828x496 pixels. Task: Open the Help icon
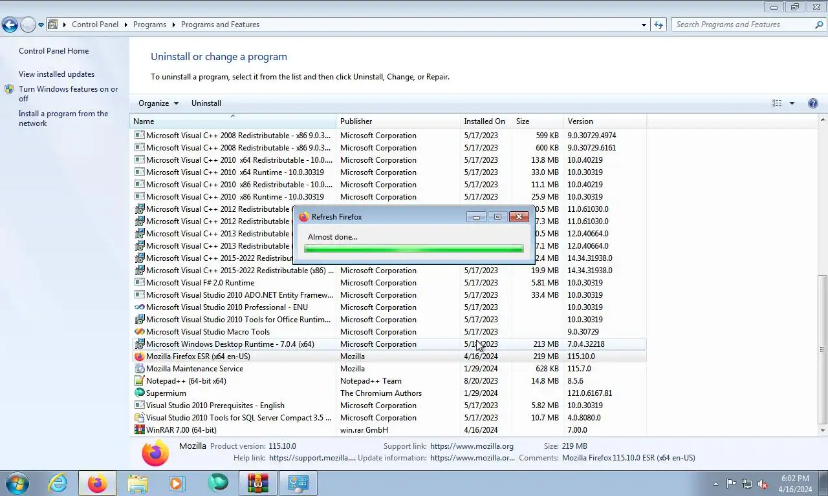click(813, 103)
